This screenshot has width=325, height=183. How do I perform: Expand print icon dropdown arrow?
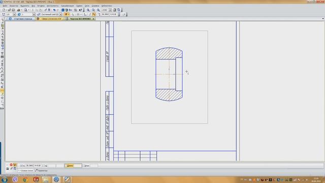tap(21, 10)
